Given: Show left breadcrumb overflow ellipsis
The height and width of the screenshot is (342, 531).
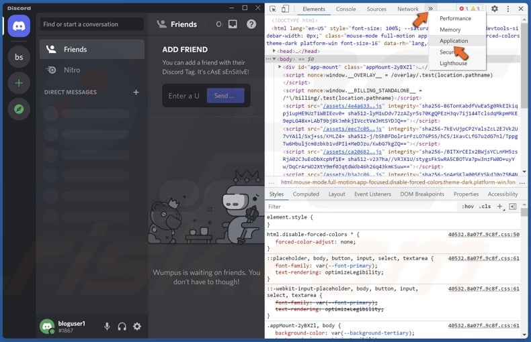Looking at the screenshot, I should [x=272, y=182].
